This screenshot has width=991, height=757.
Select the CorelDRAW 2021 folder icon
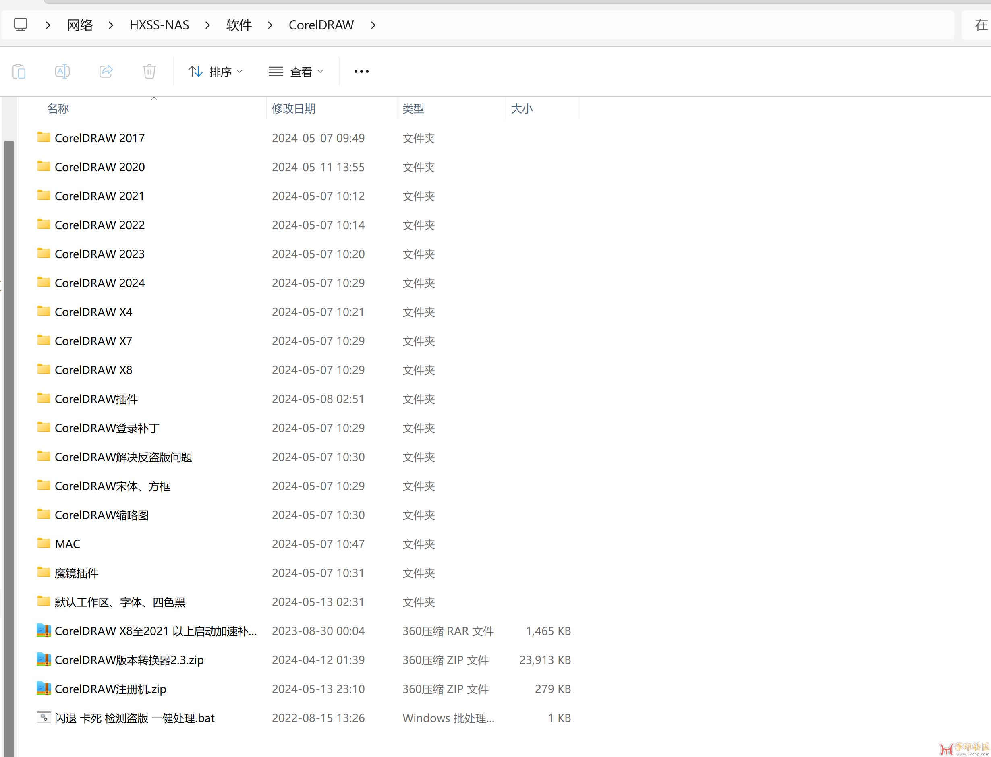44,195
